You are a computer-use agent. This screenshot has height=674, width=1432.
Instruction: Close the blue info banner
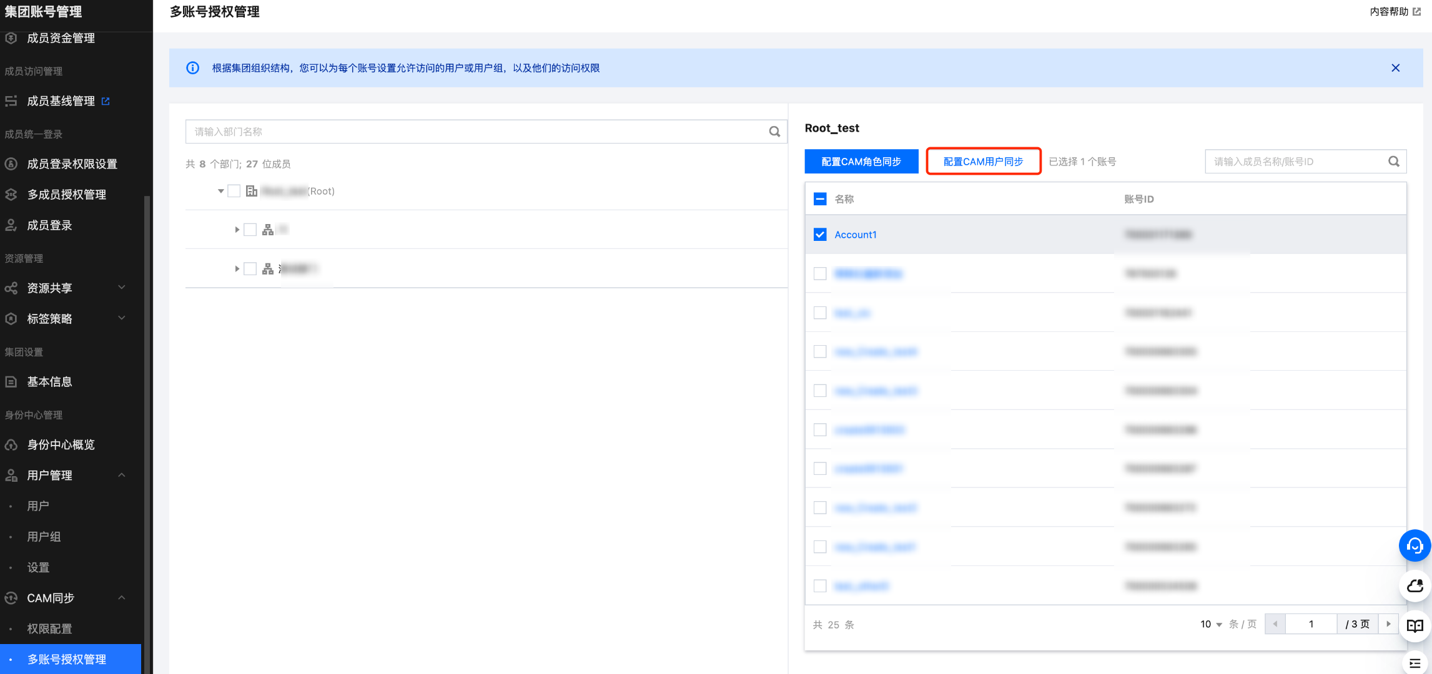(x=1395, y=68)
